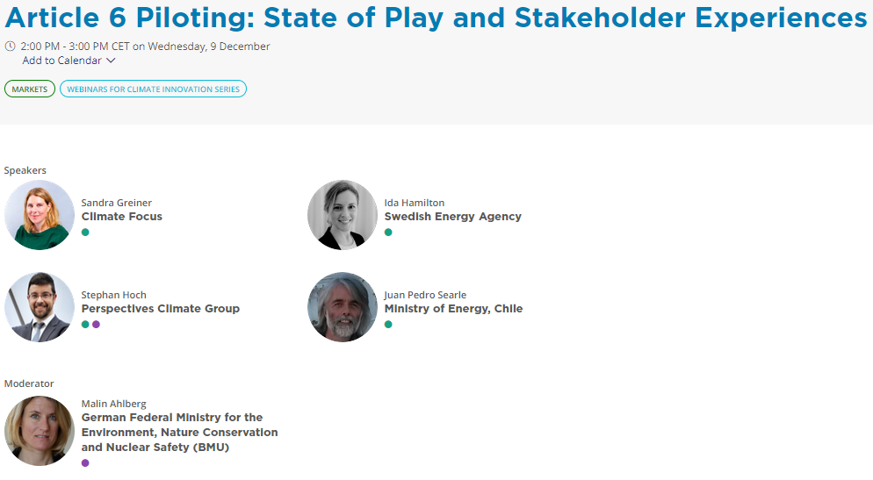873x480 pixels.
Task: Open the Webinars for Climate Innovation Series tag
Action: 153,89
